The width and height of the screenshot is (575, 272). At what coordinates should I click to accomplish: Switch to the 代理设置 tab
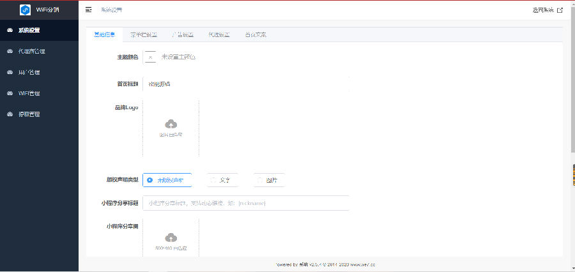pos(219,35)
